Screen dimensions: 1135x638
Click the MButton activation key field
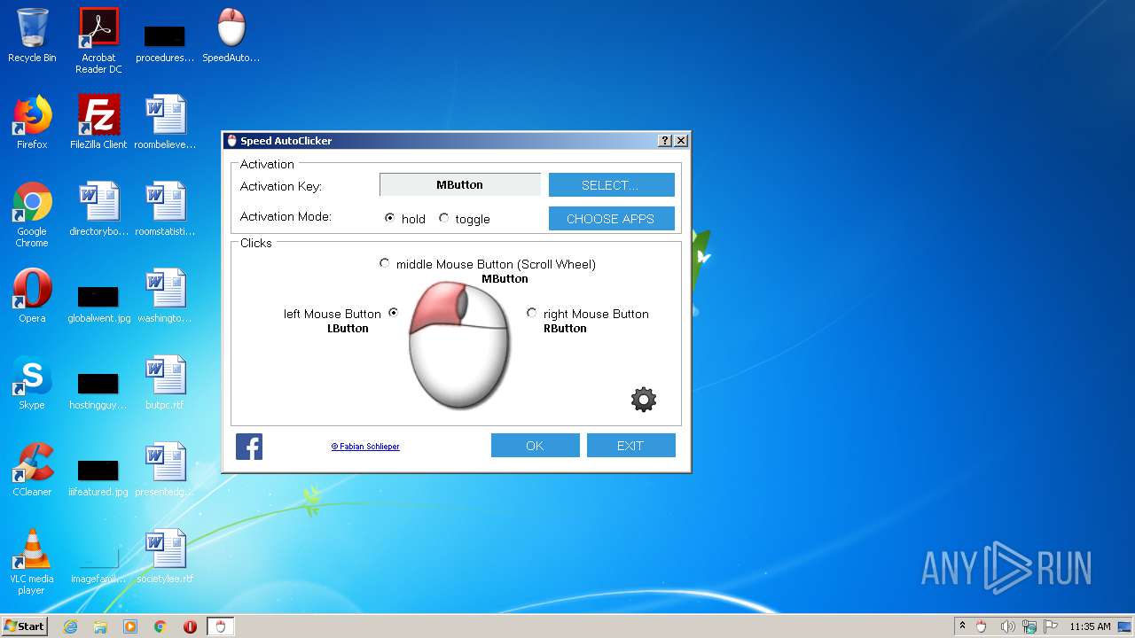click(x=459, y=185)
